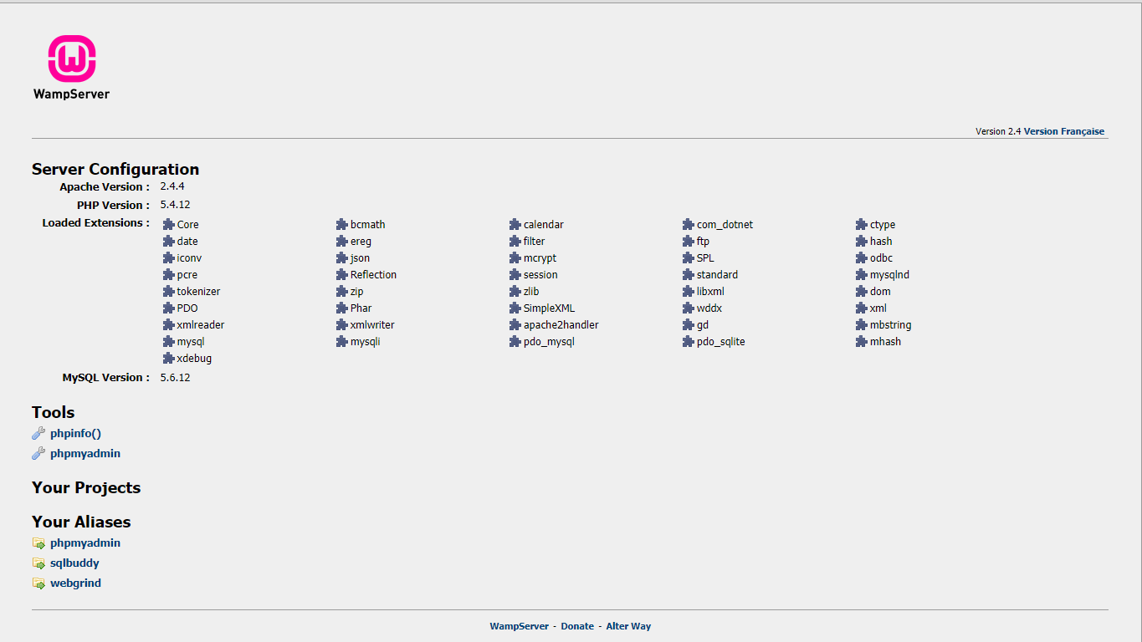Click the puzzle icon beside ctype

tap(862, 225)
